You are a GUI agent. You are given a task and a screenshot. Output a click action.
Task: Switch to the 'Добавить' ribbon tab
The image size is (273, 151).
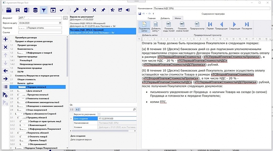point(165,18)
